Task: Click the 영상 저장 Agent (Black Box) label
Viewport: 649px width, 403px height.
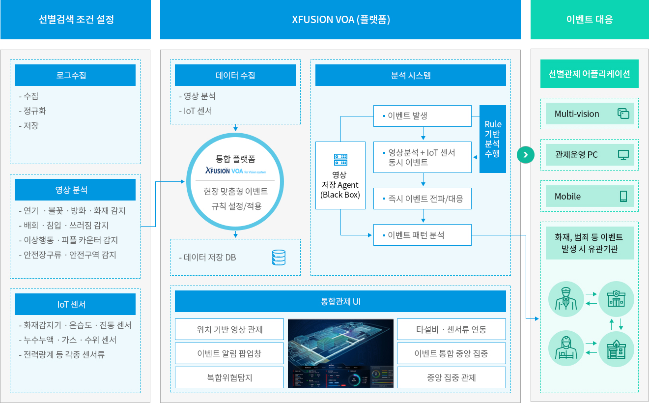Action: [340, 185]
